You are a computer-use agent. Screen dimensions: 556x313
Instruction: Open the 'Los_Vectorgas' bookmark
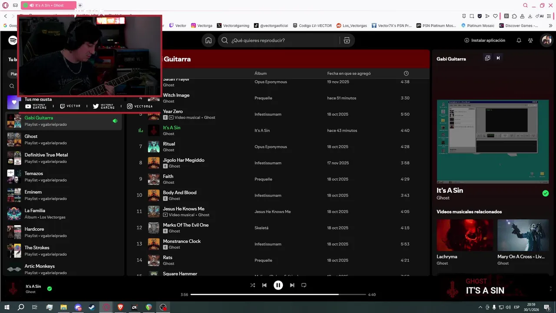click(352, 26)
